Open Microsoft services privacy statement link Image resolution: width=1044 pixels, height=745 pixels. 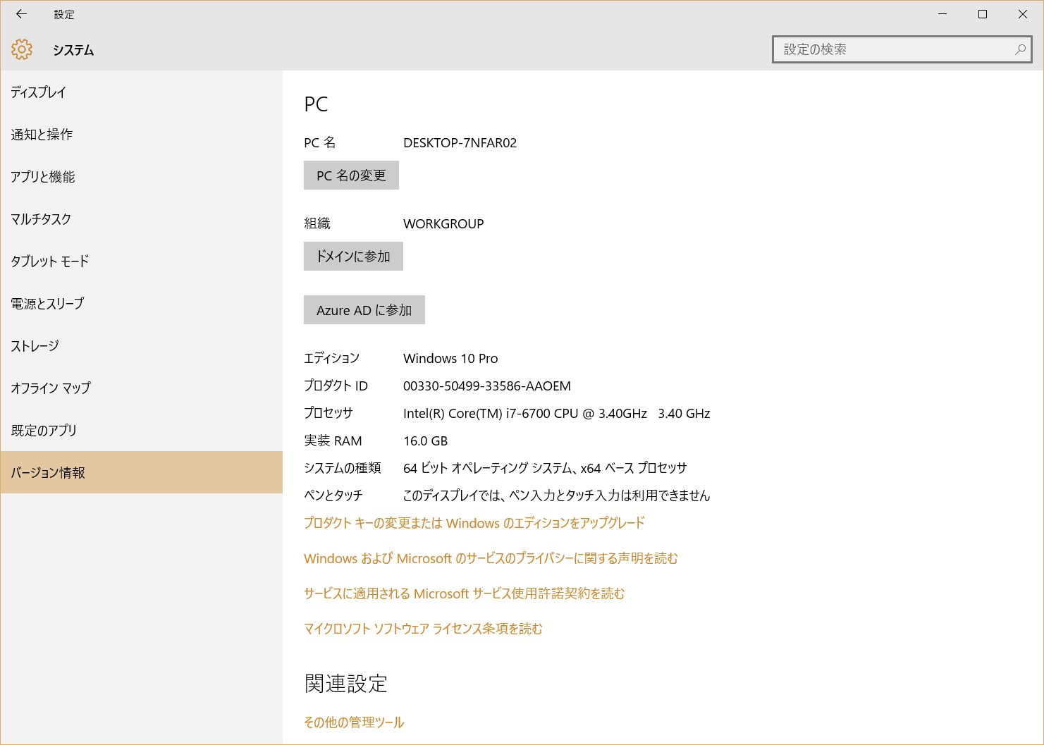[491, 558]
